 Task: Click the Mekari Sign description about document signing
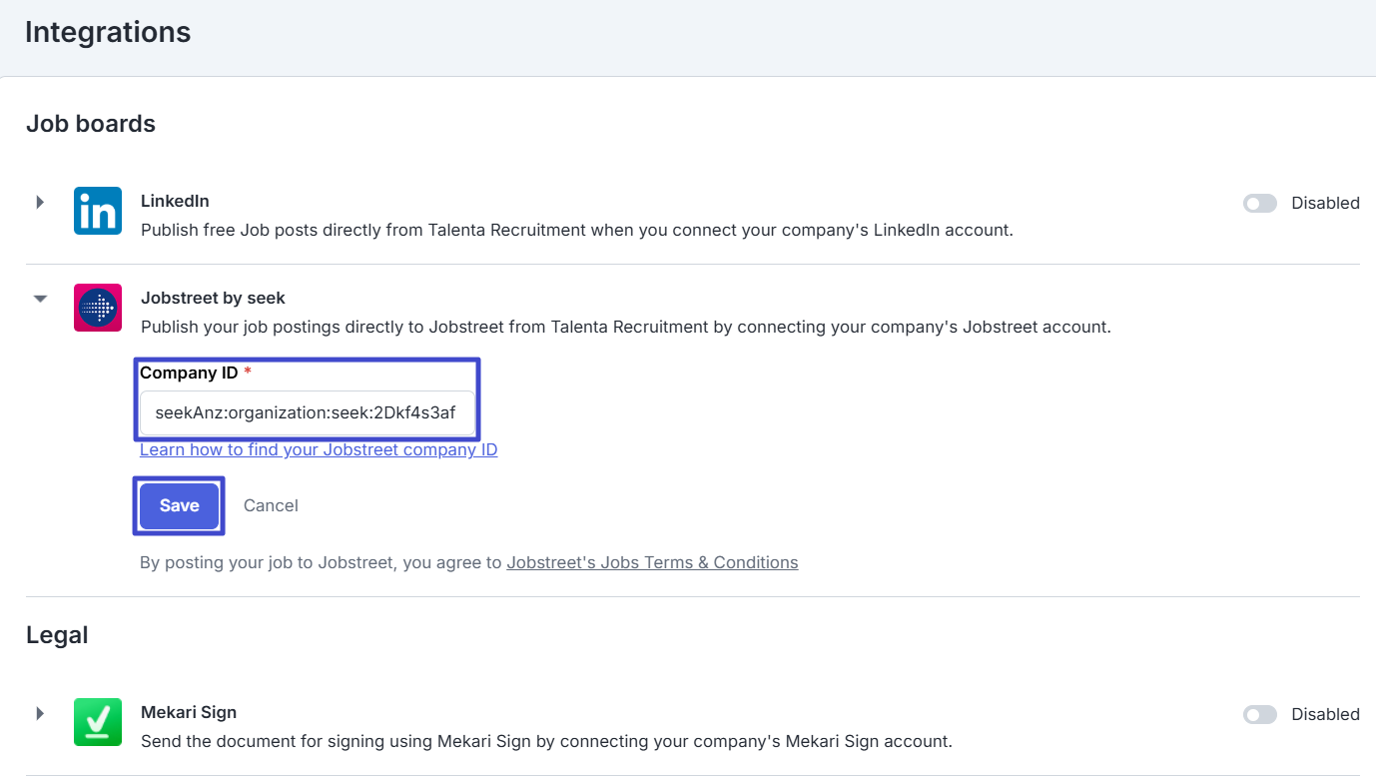click(546, 741)
